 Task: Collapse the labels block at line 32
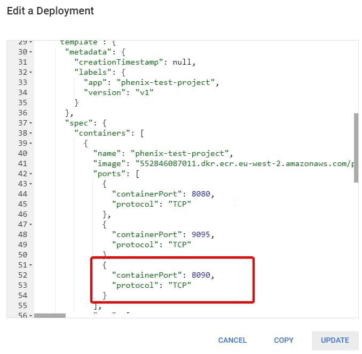[31, 73]
